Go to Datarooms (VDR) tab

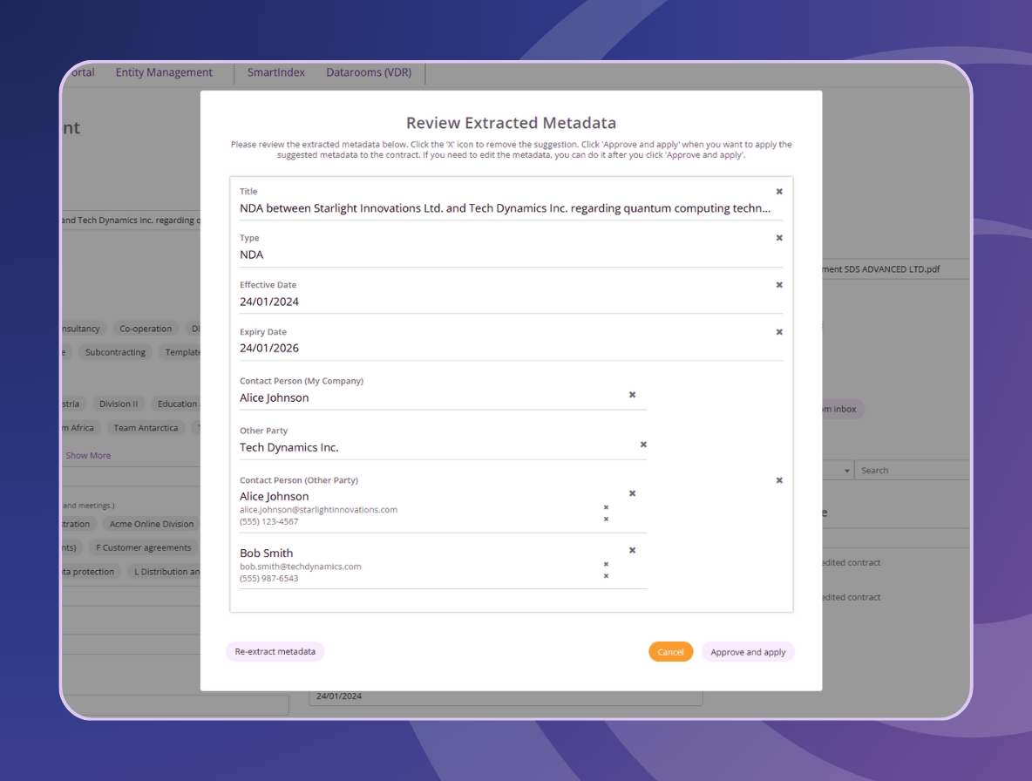pos(369,72)
